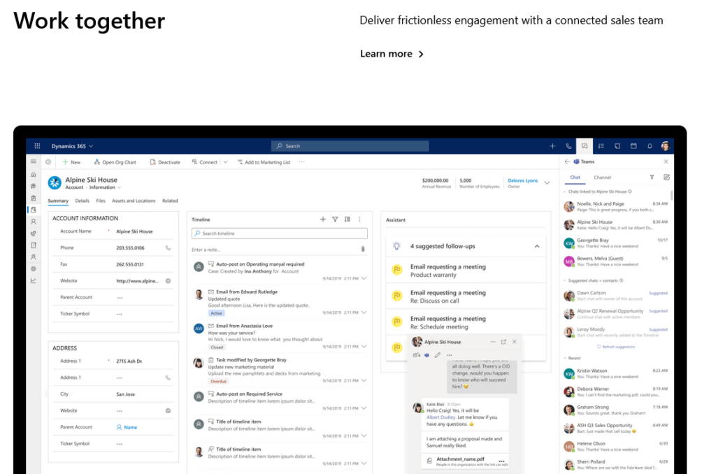Click the back arrow in Teams panel
Screen dimensions: 716x474
coord(567,161)
